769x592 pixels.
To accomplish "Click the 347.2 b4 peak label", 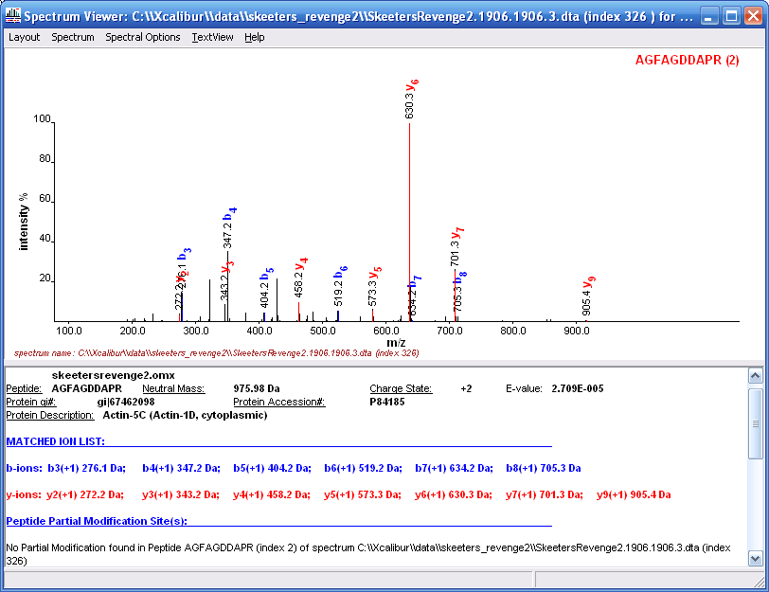I will pyautogui.click(x=229, y=228).
